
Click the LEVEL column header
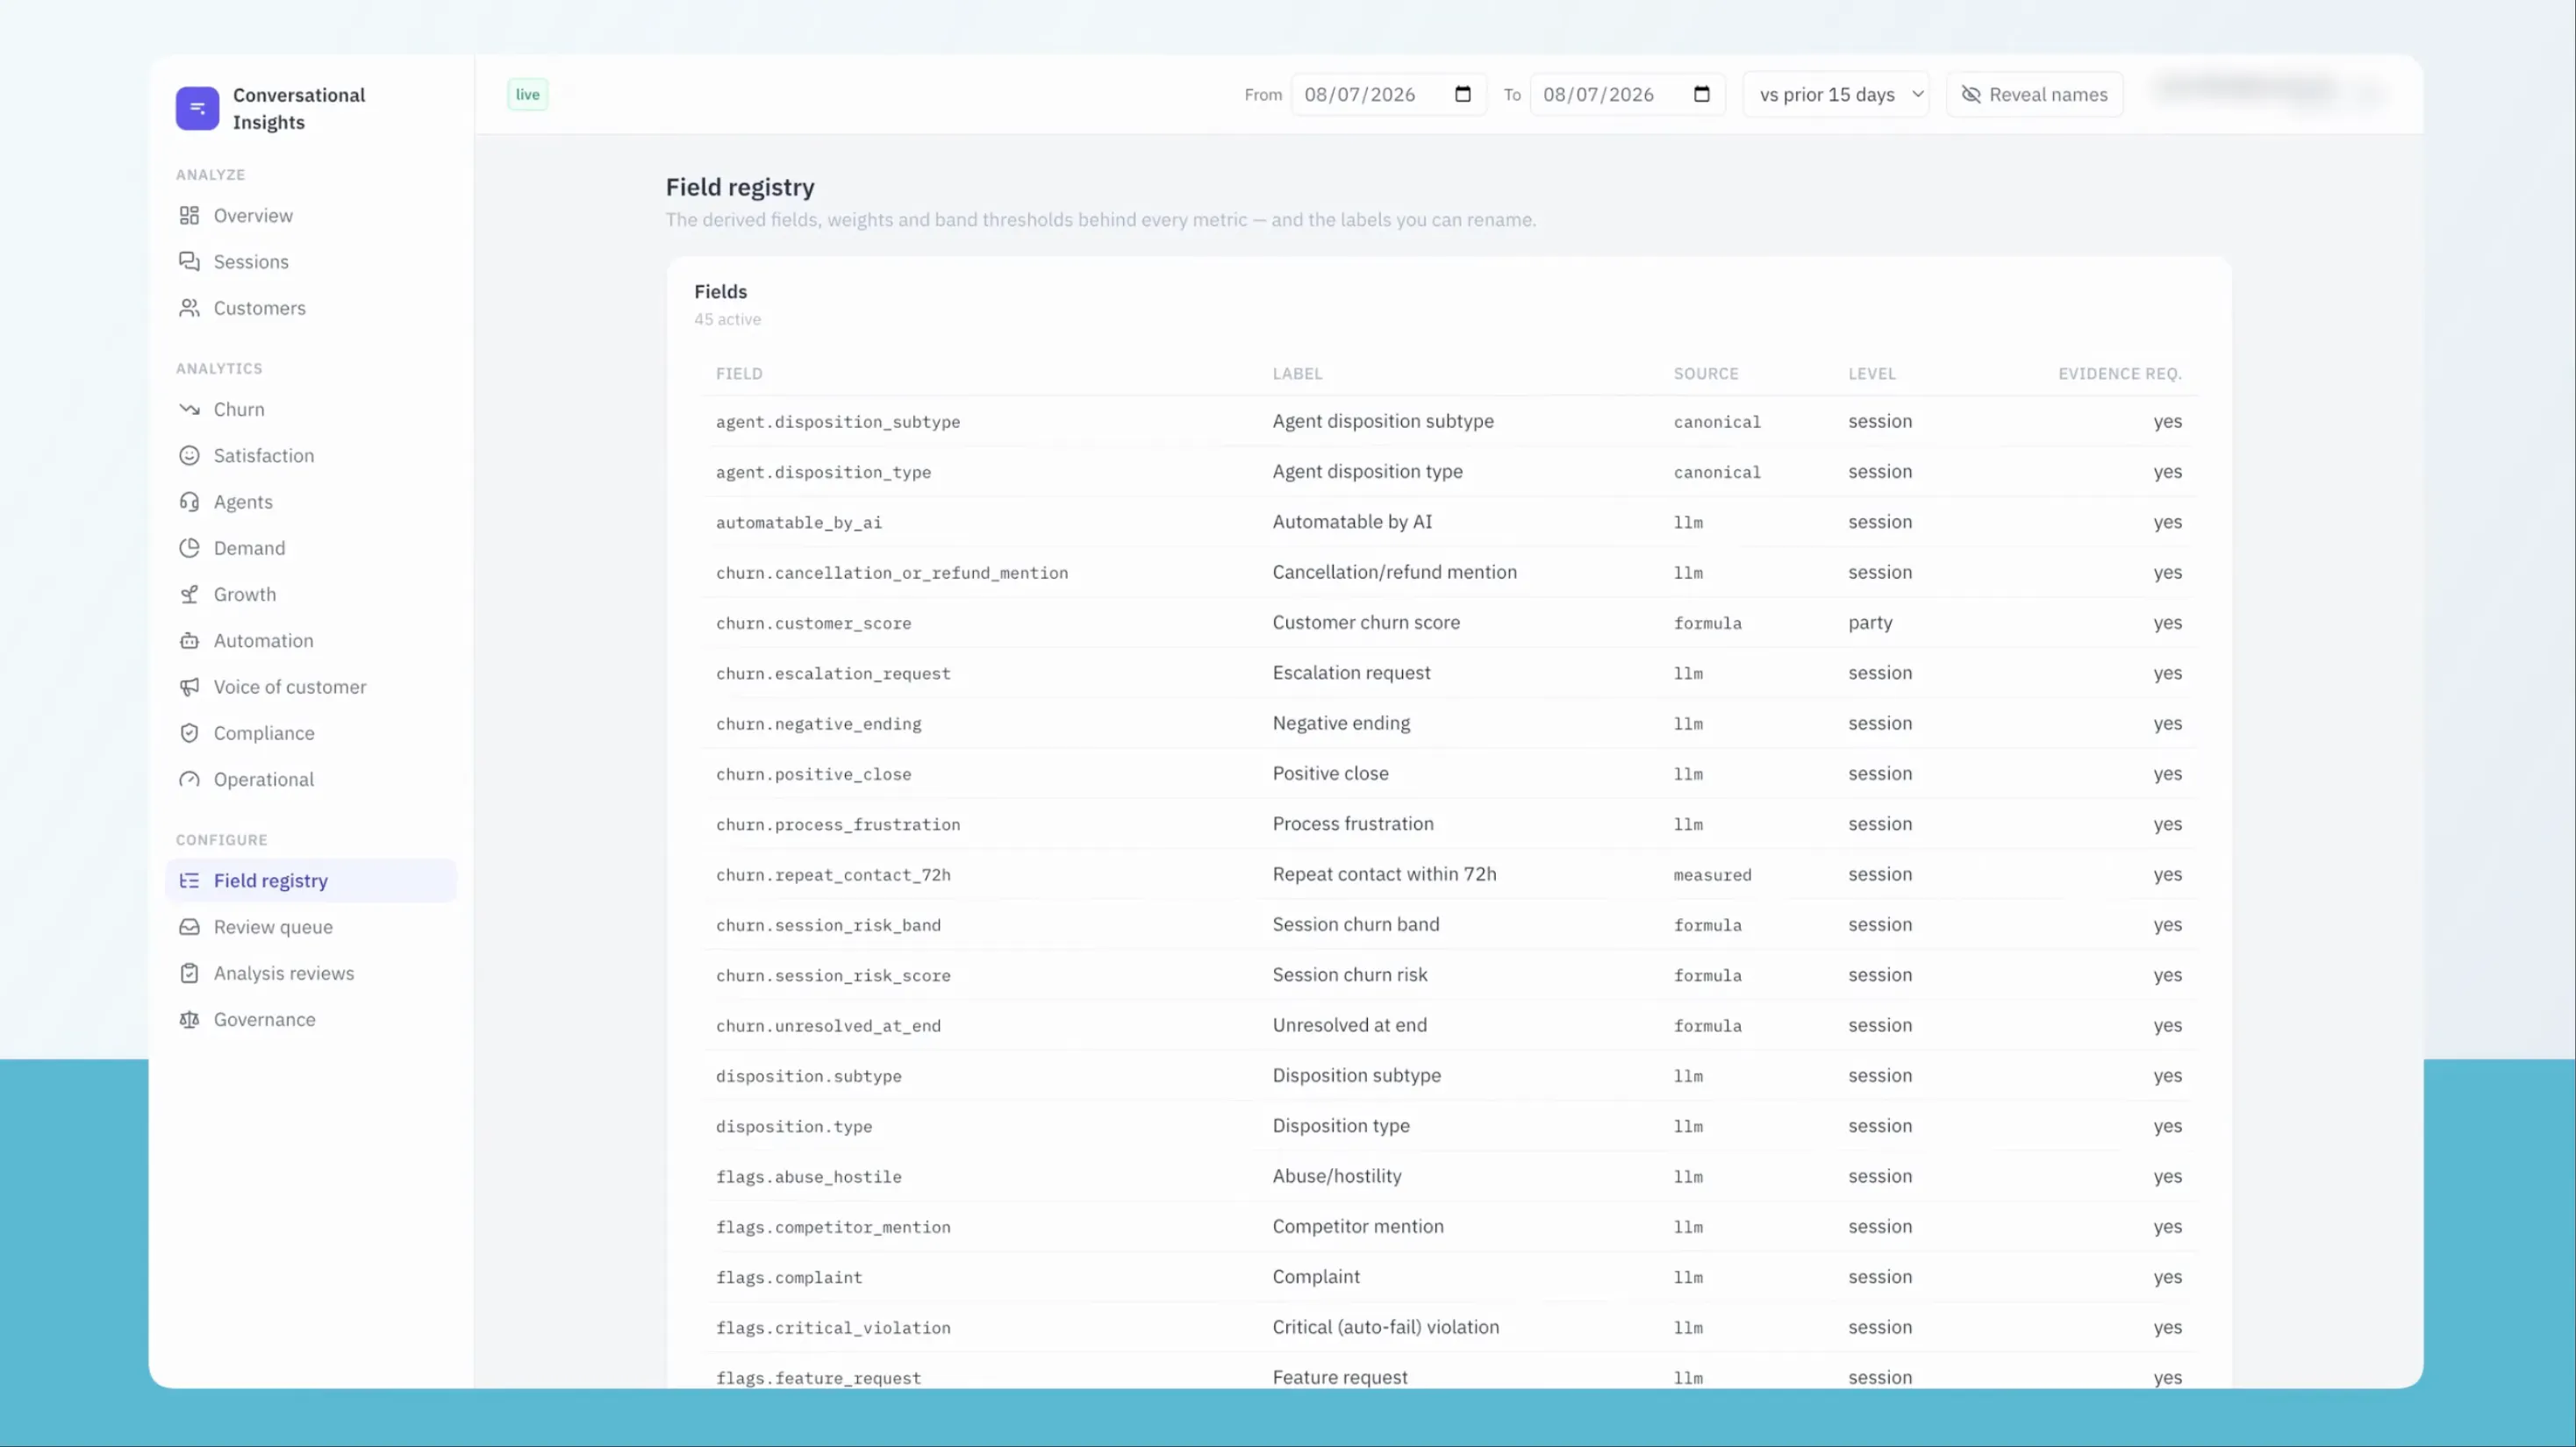pos(1872,374)
